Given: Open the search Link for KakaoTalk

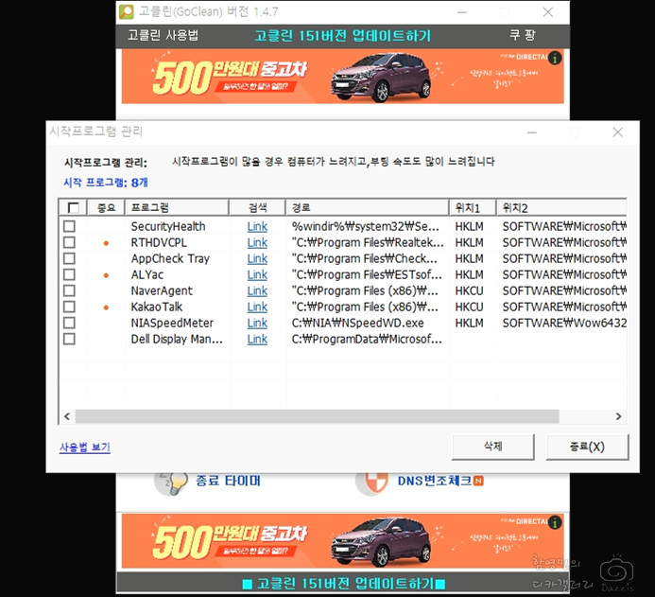Looking at the screenshot, I should point(257,307).
